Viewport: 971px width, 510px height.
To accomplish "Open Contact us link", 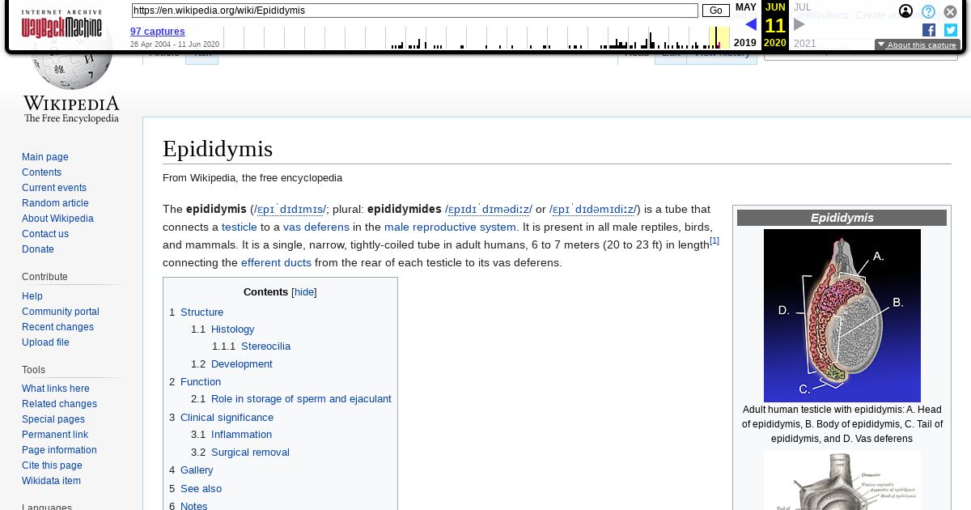I will [45, 234].
